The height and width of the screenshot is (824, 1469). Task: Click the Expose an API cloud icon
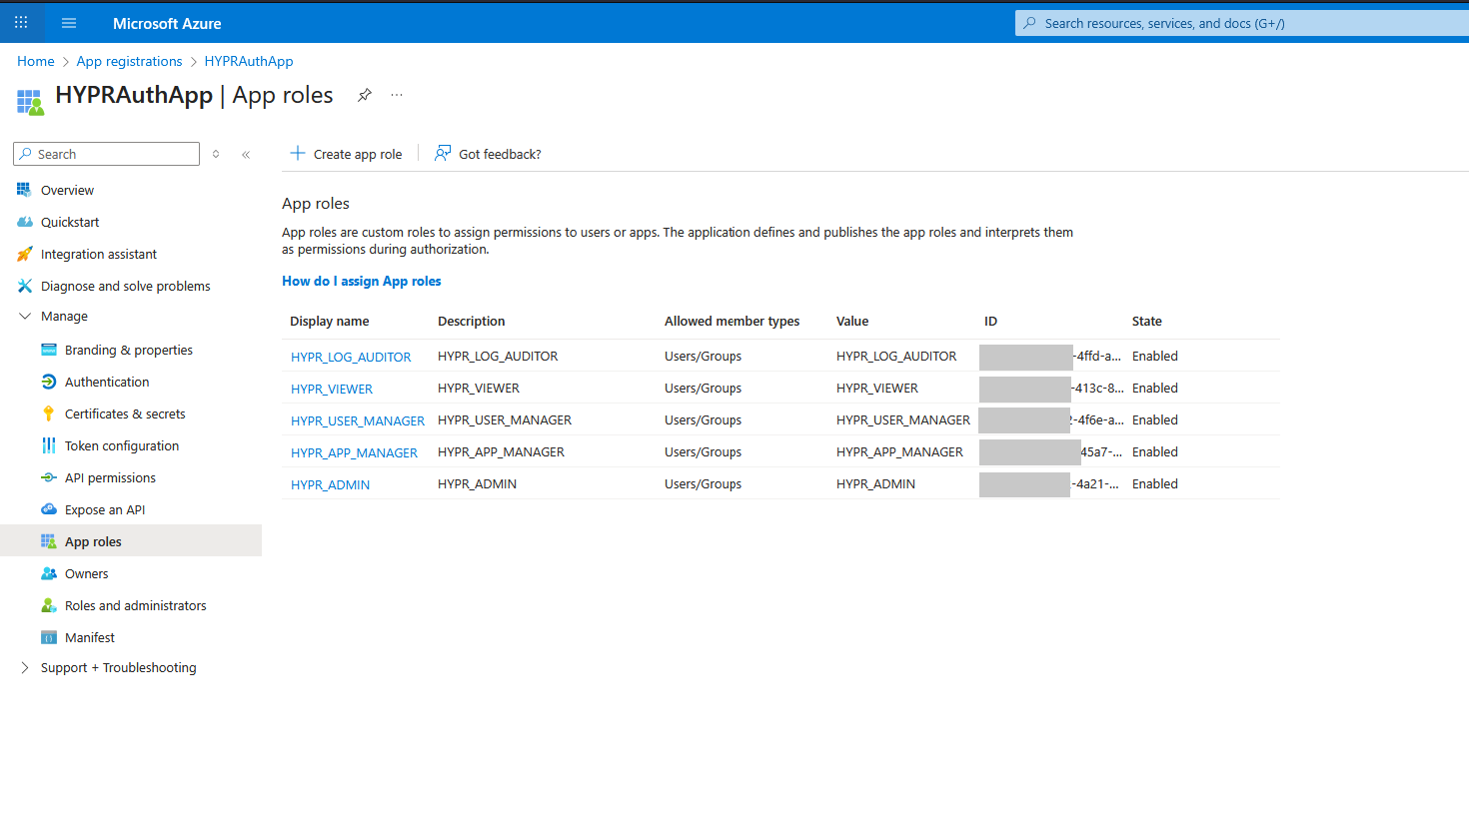click(48, 509)
